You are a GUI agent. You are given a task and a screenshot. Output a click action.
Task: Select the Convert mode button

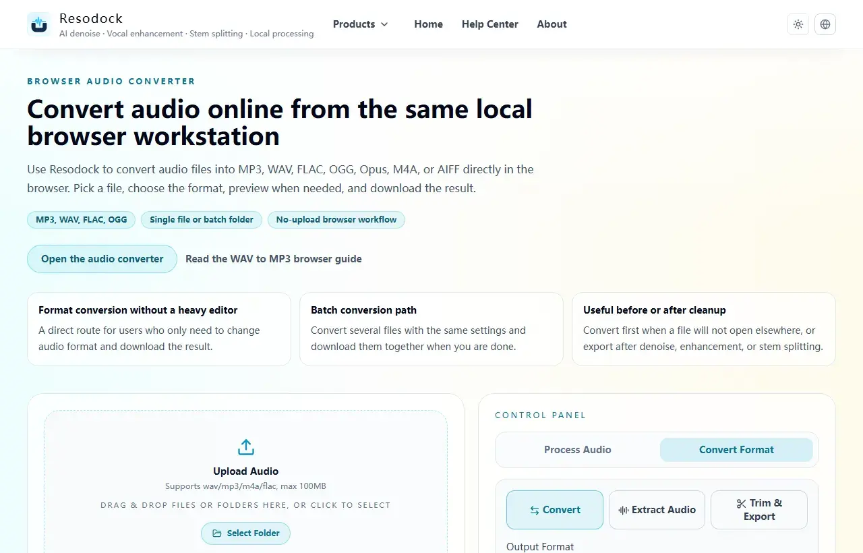[x=555, y=510]
